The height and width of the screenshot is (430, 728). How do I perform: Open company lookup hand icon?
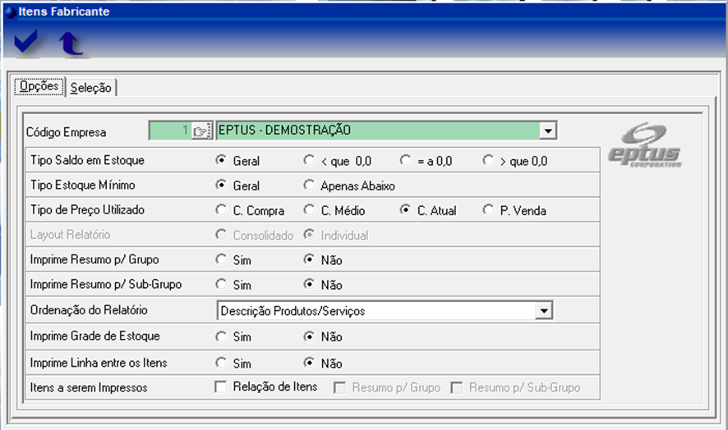point(201,130)
